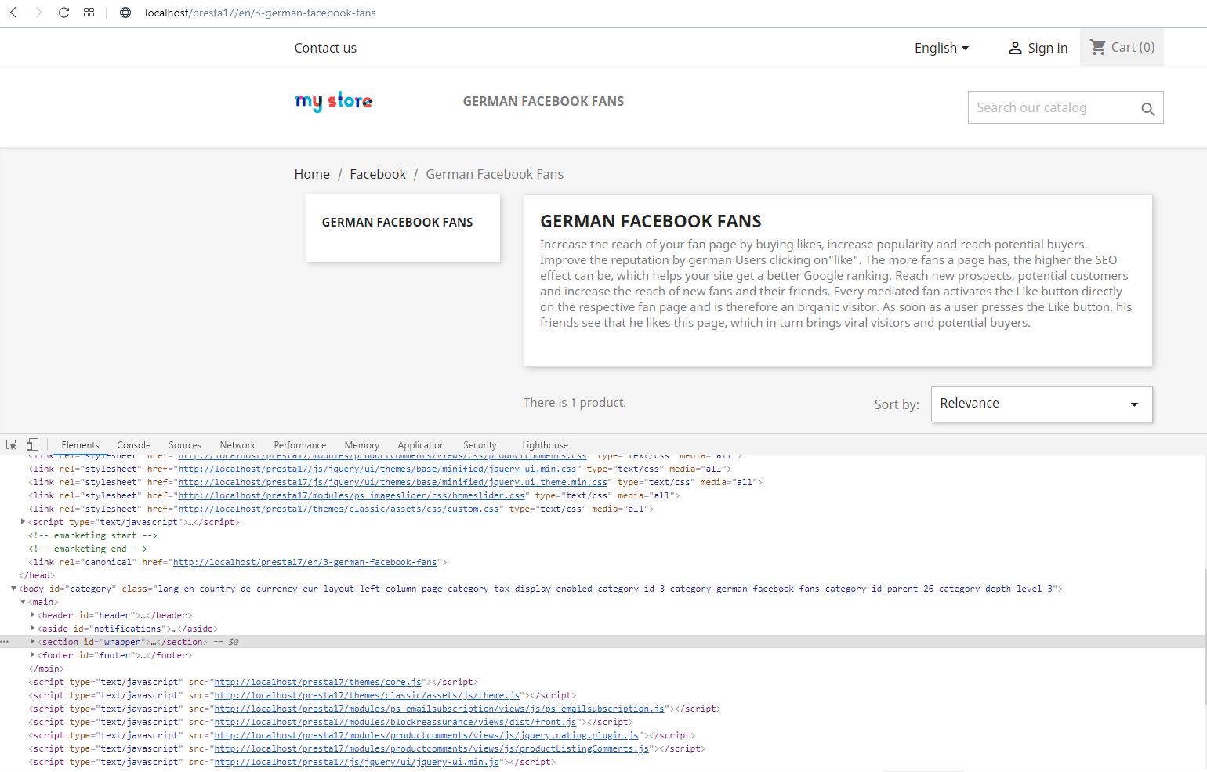
Task: Reload the page with the refresh icon
Action: click(x=63, y=13)
